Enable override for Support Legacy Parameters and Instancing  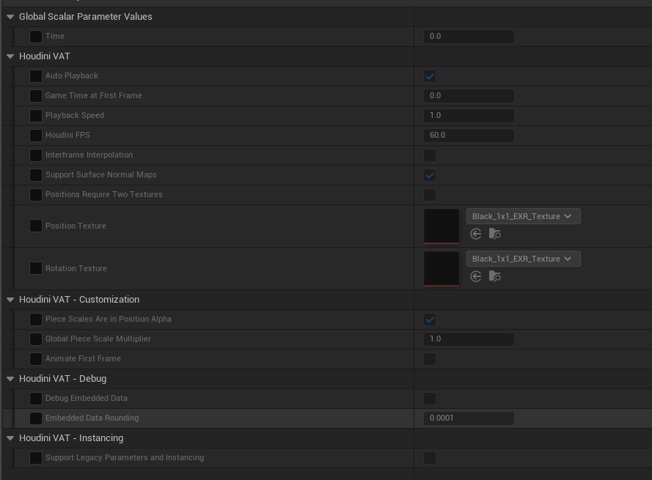(36, 458)
